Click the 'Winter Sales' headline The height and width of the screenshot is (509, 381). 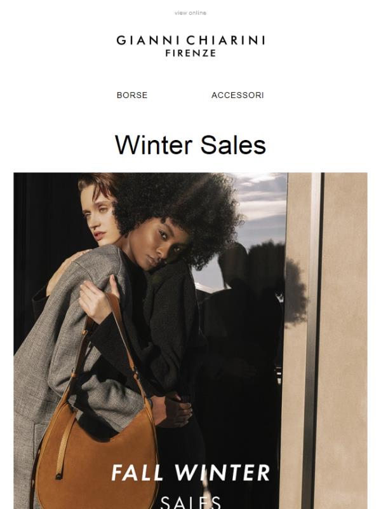pos(190,145)
